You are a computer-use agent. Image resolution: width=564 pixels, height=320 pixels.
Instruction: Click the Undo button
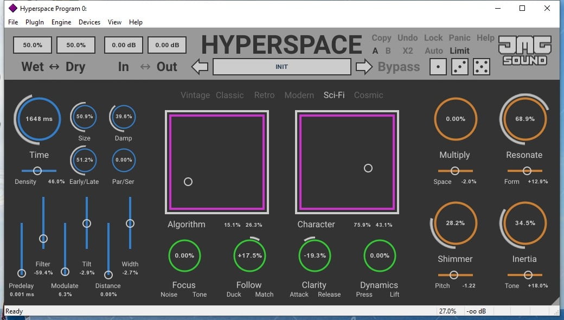coord(407,38)
